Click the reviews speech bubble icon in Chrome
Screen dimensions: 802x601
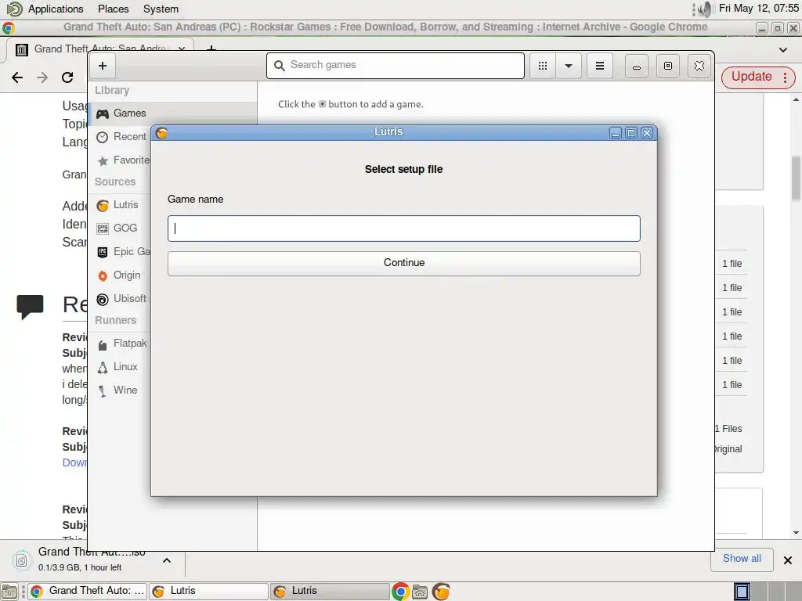tap(31, 307)
